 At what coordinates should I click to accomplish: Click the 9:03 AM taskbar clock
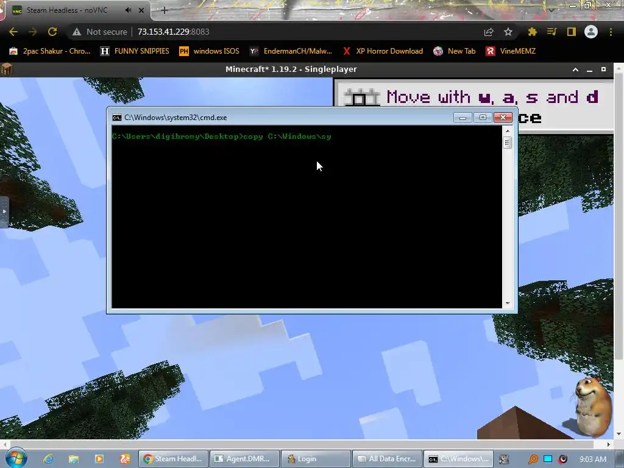tap(592, 459)
